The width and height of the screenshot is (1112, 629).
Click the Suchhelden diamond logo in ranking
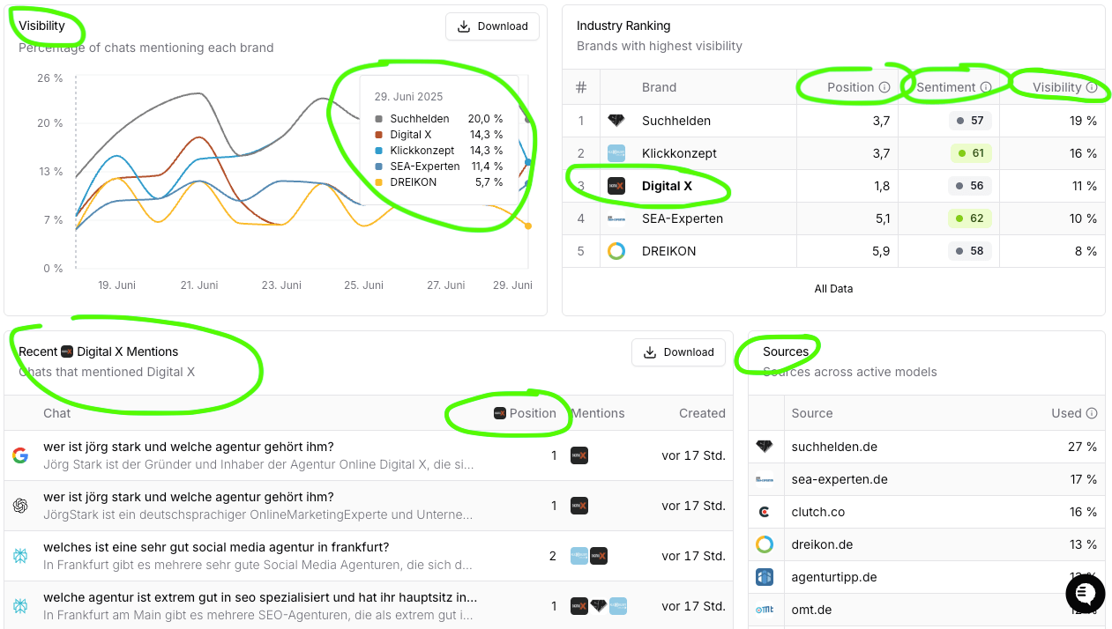[616, 121]
